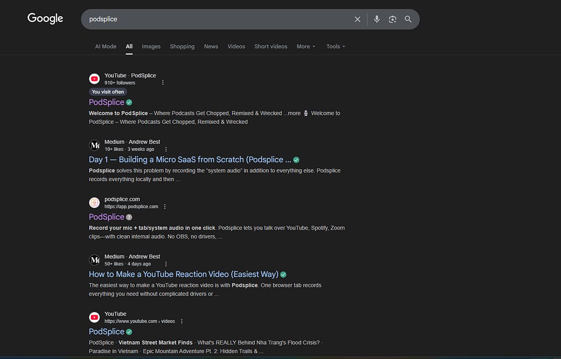Viewport: 561px width, 359px height.
Task: Expand the Tools dropdown
Action: pos(335,46)
